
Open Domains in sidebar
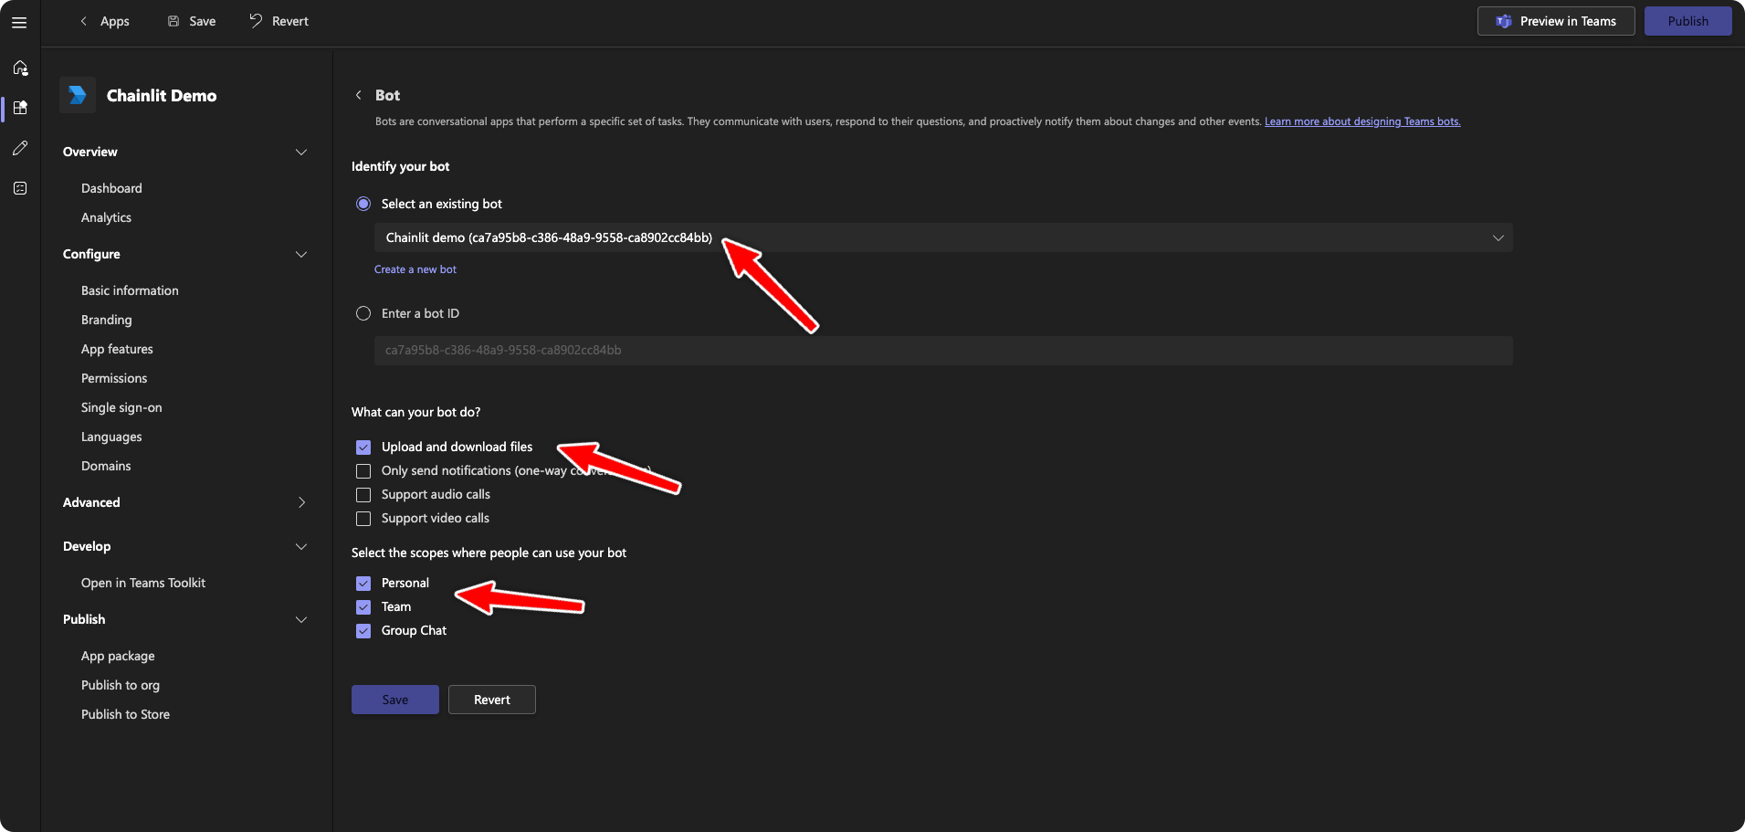(x=106, y=466)
